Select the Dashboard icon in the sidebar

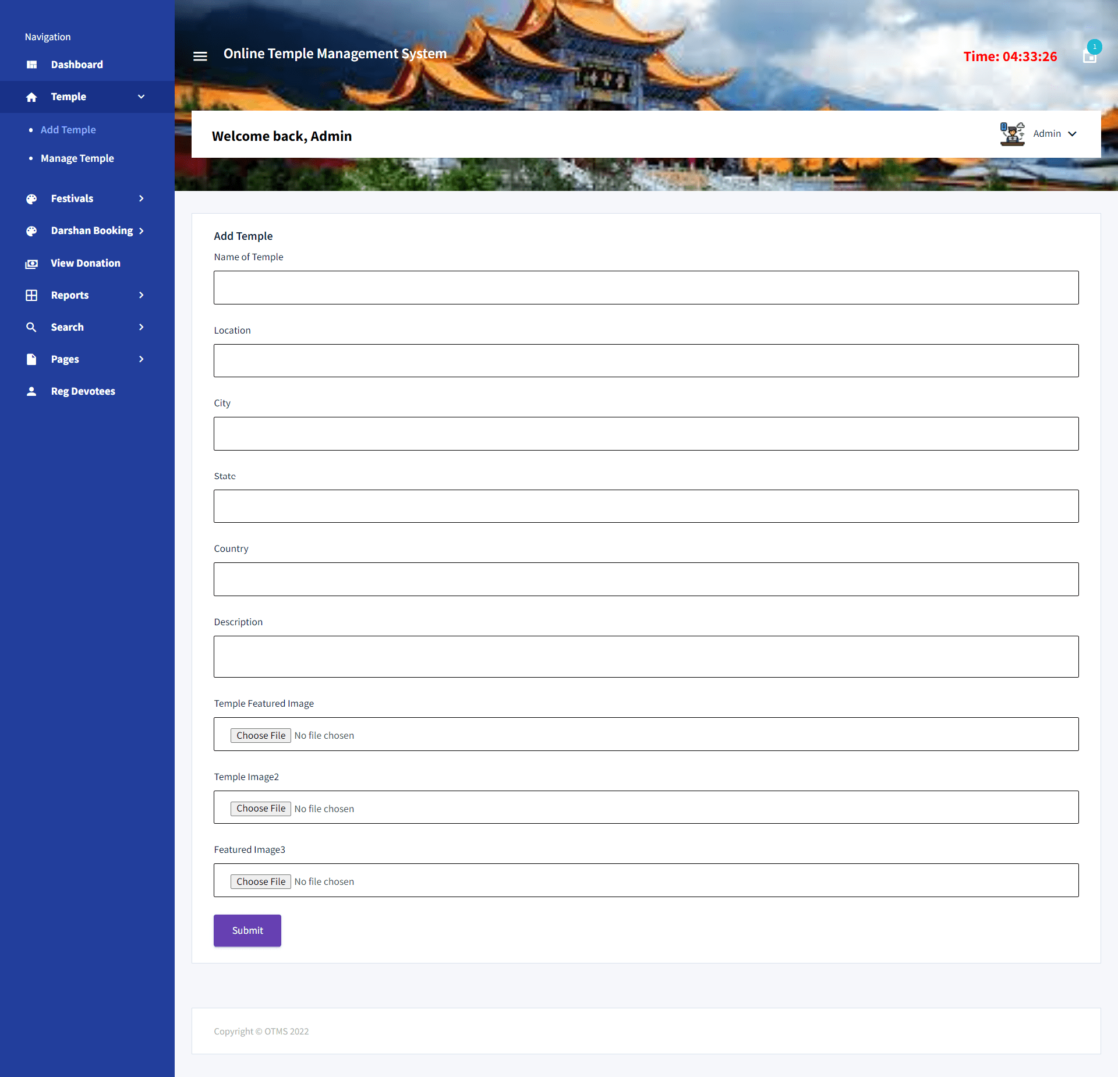pyautogui.click(x=31, y=64)
